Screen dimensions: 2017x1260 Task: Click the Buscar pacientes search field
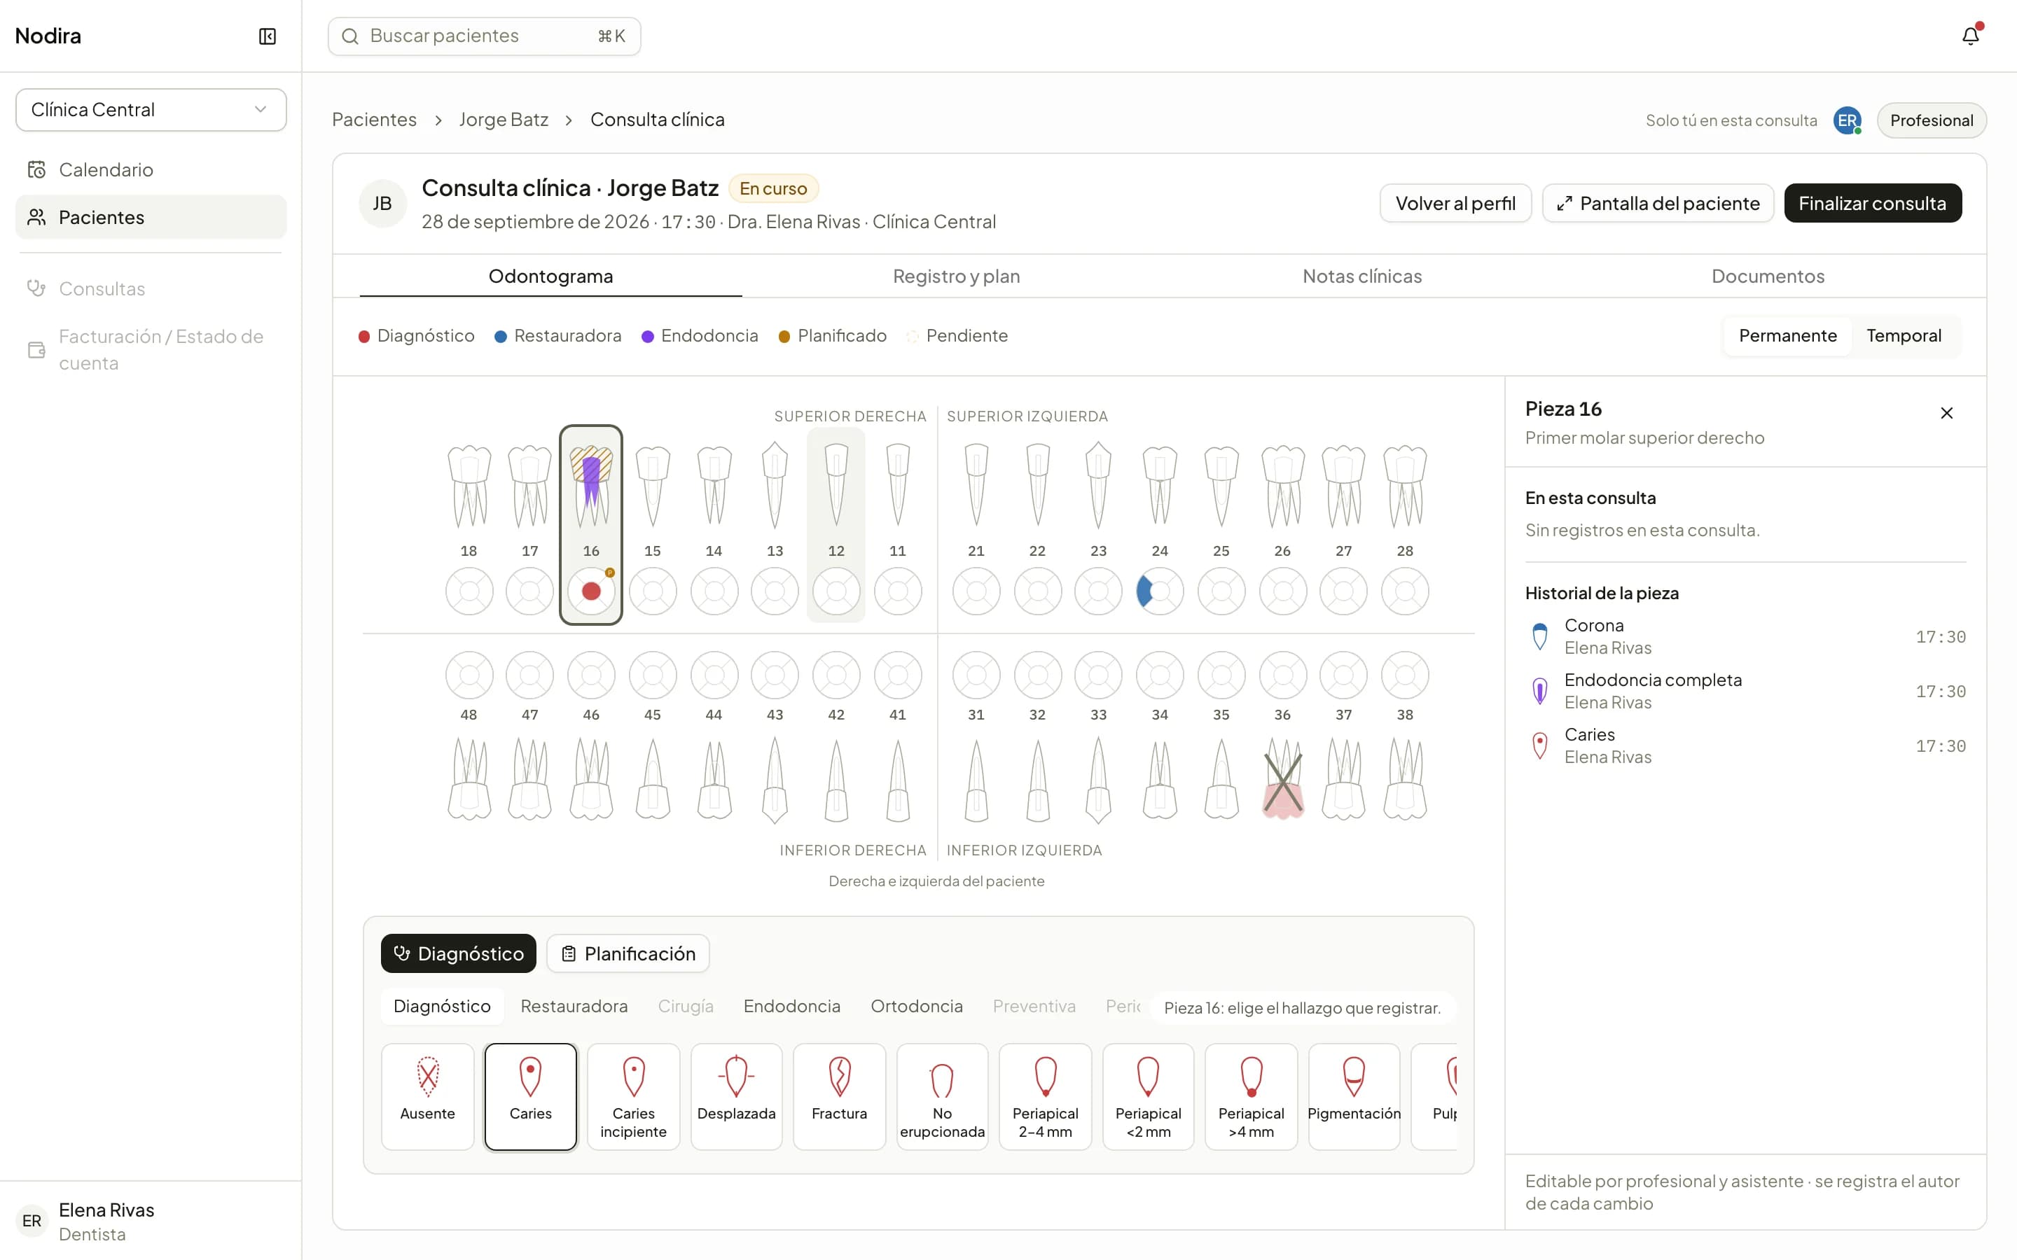pyautogui.click(x=484, y=36)
